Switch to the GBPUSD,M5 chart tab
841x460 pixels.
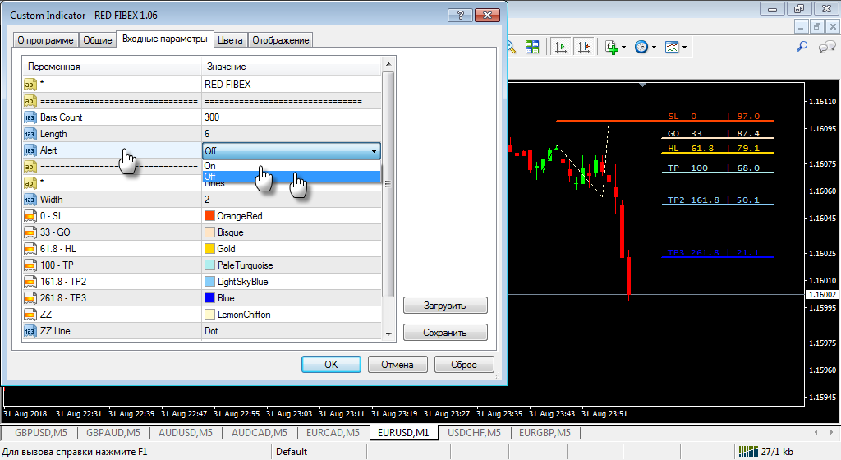click(x=41, y=433)
